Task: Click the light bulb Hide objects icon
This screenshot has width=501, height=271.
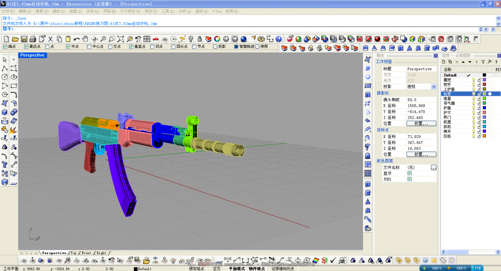Action: [191, 39]
